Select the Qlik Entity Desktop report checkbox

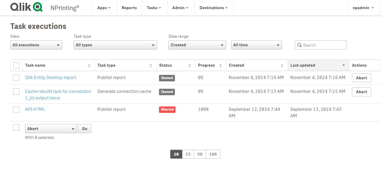16,78
